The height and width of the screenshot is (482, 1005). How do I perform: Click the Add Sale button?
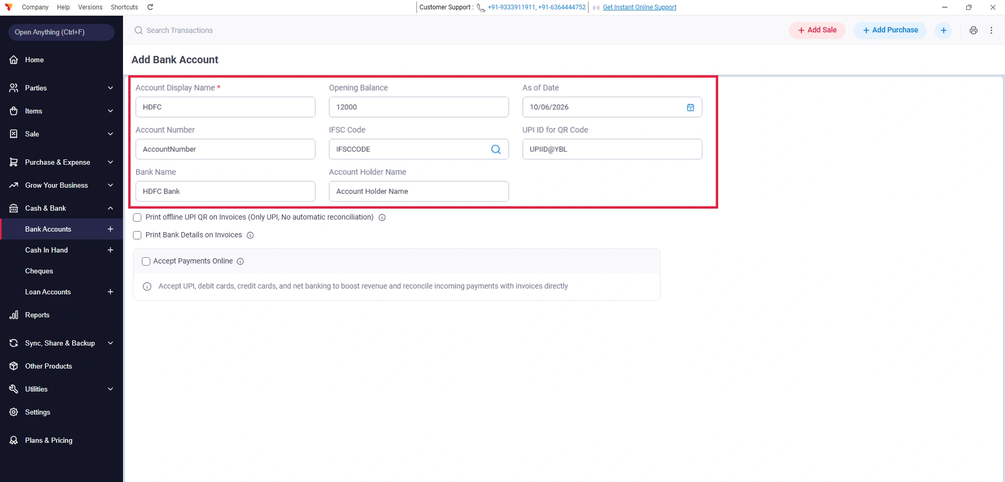(817, 30)
